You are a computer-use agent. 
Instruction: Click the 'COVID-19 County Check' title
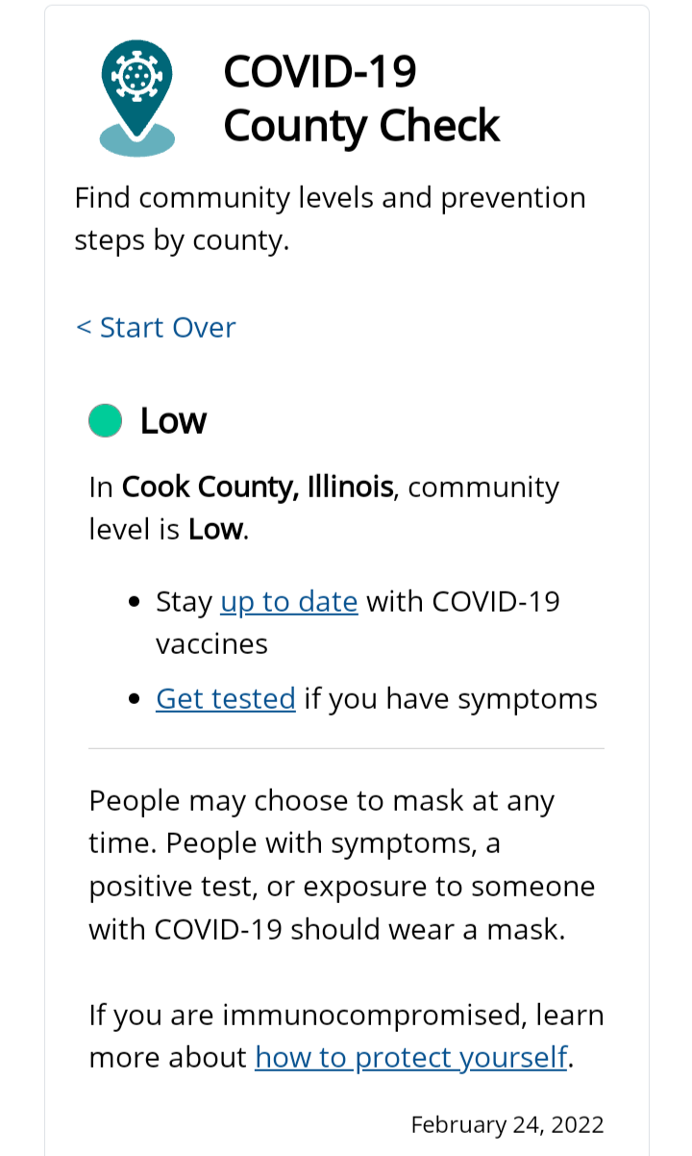361,98
